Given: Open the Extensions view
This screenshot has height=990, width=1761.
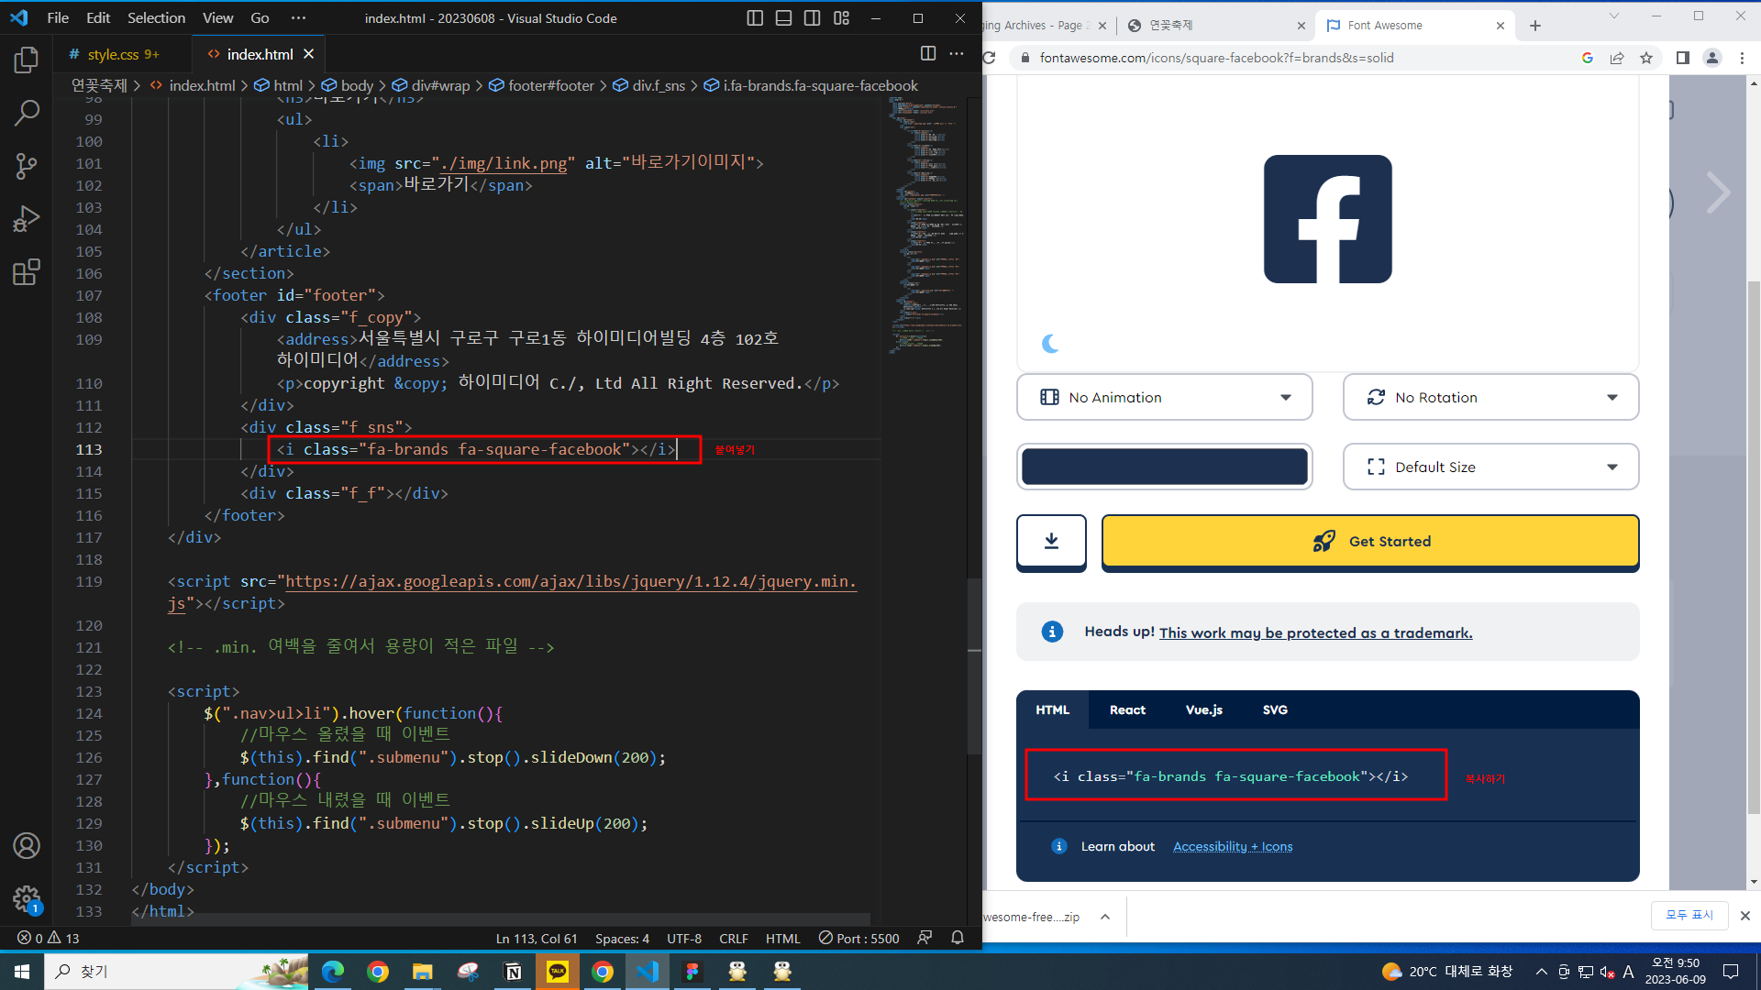Looking at the screenshot, I should pyautogui.click(x=27, y=272).
